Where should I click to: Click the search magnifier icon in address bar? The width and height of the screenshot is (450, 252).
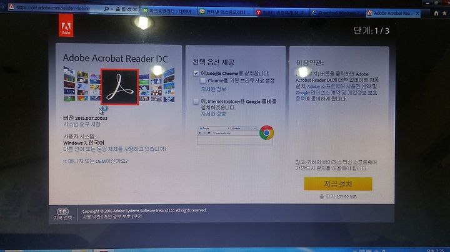point(106,9)
